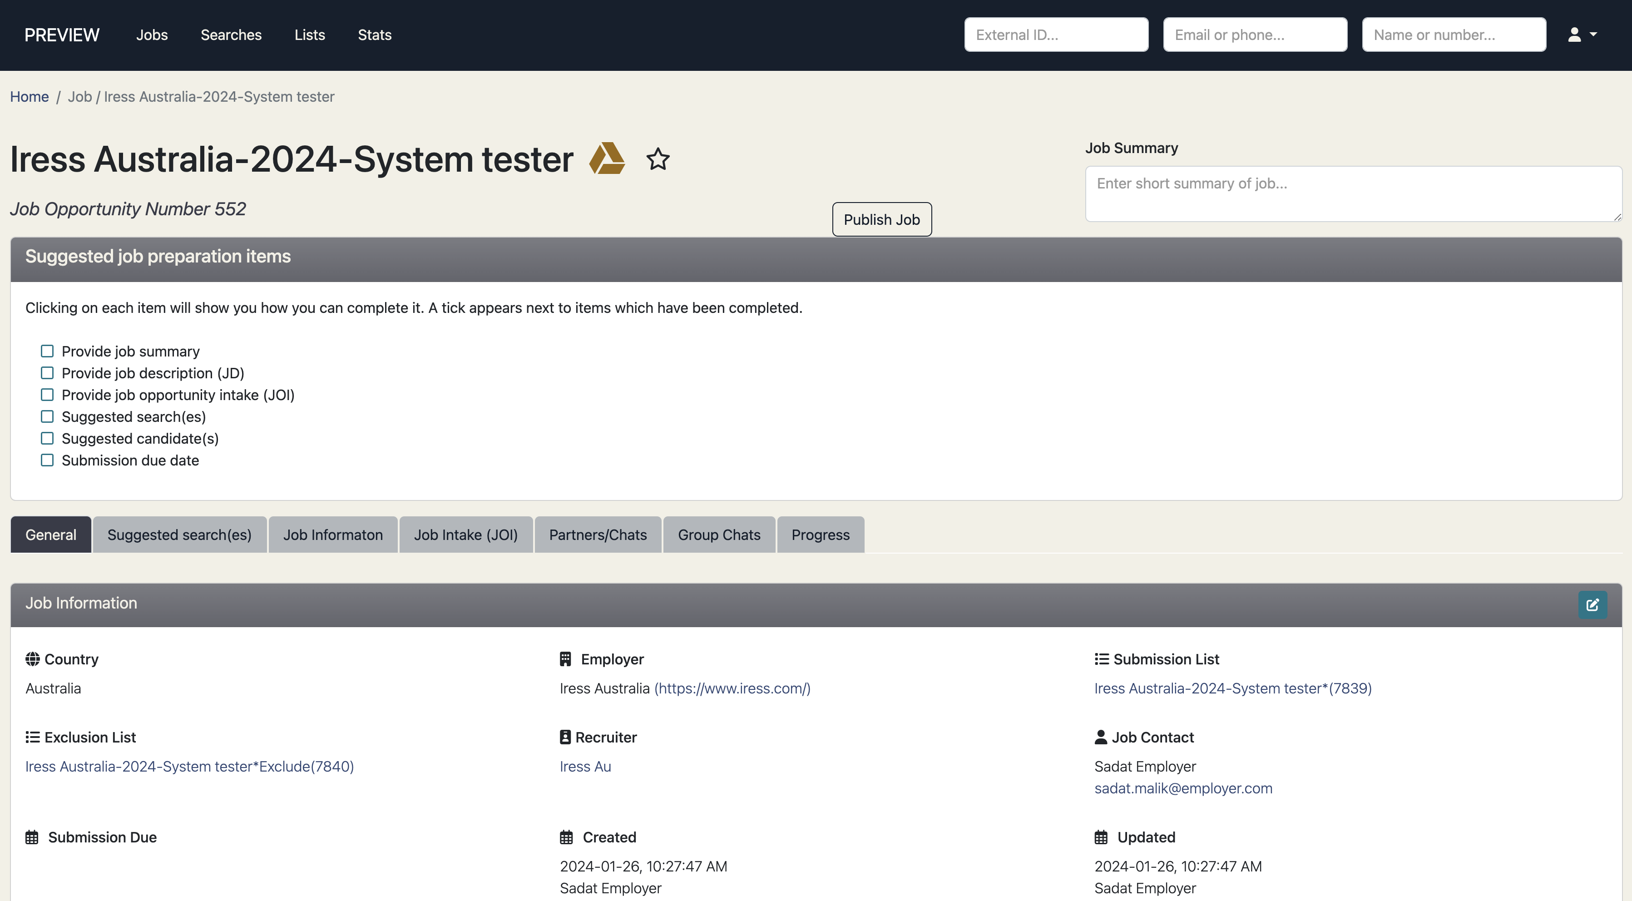Image resolution: width=1632 pixels, height=901 pixels.
Task: Click the Submission Due calendar icon
Action: pos(32,837)
